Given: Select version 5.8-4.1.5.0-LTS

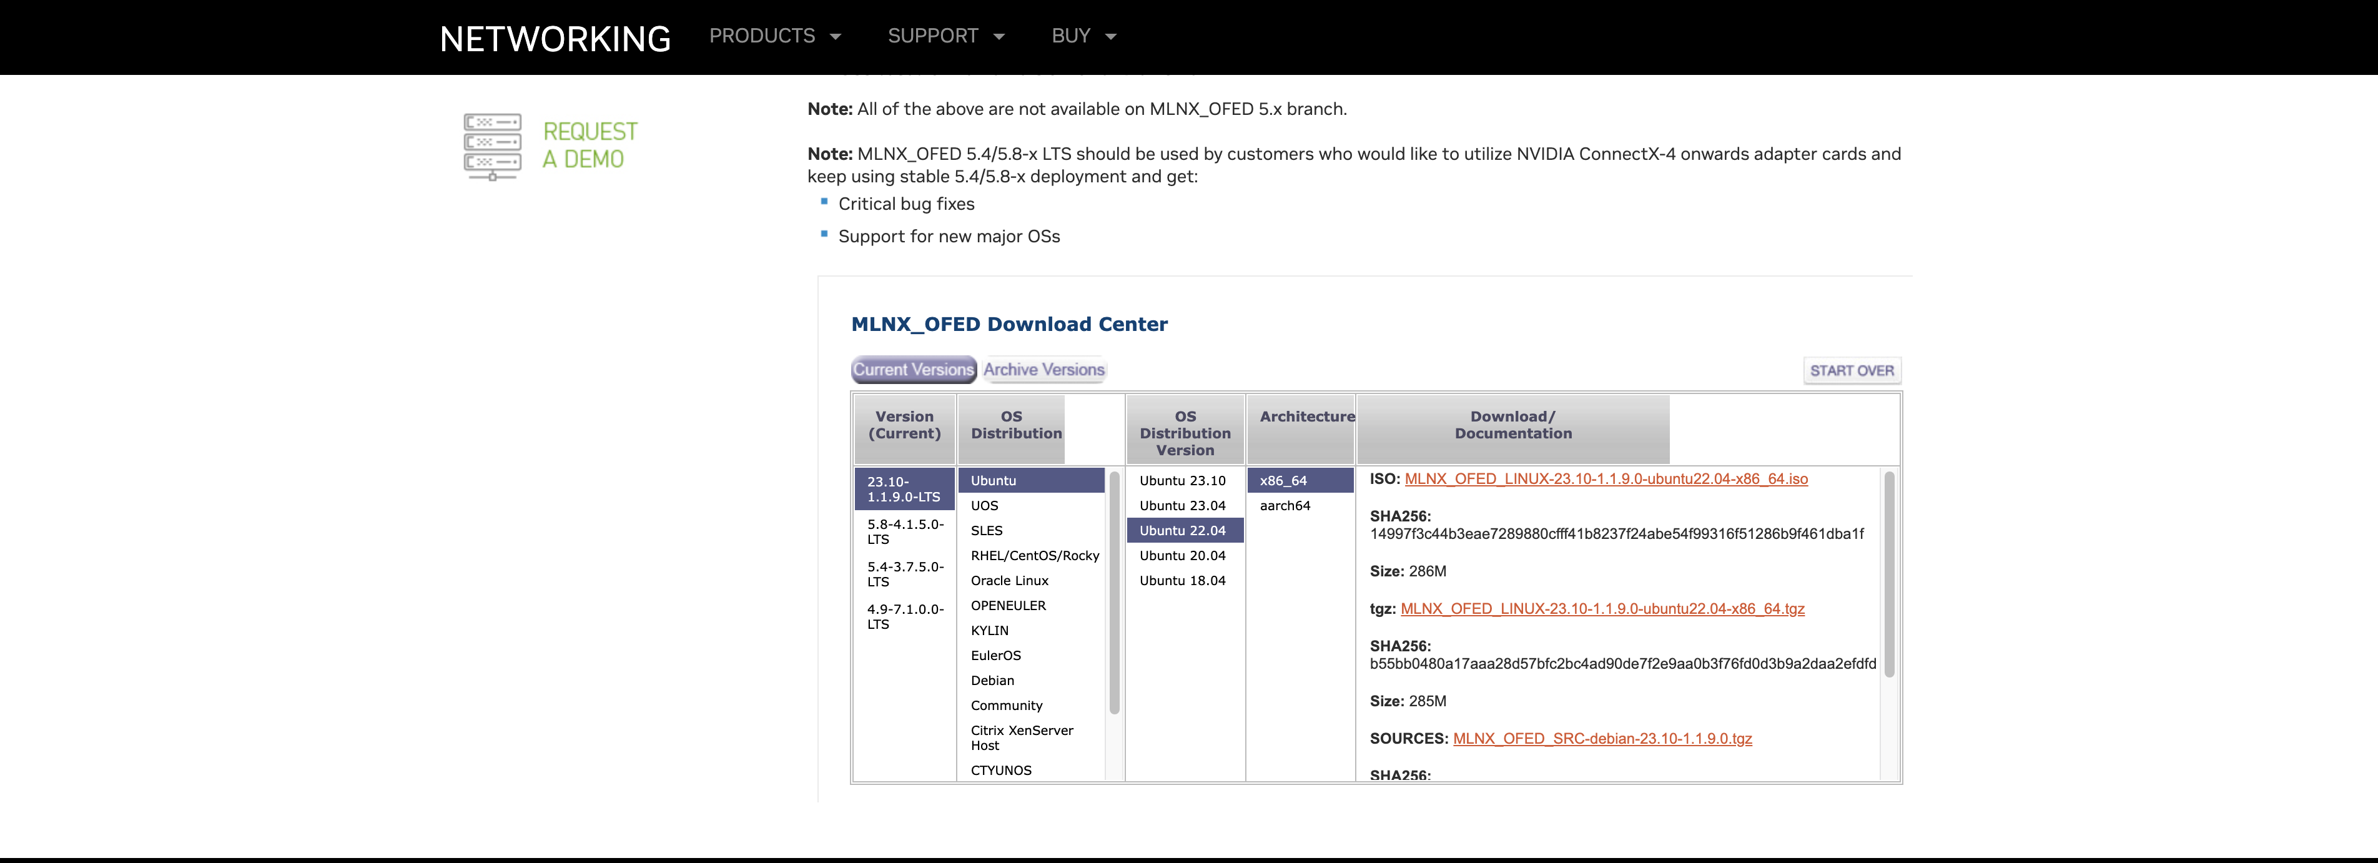Looking at the screenshot, I should [904, 531].
